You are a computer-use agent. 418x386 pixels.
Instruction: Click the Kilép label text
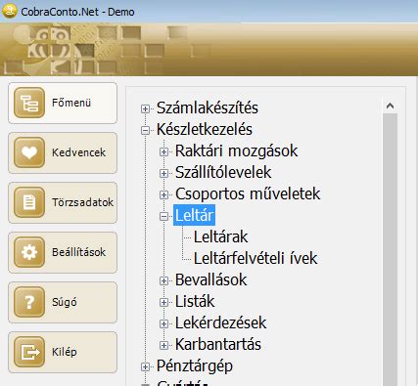65,352
